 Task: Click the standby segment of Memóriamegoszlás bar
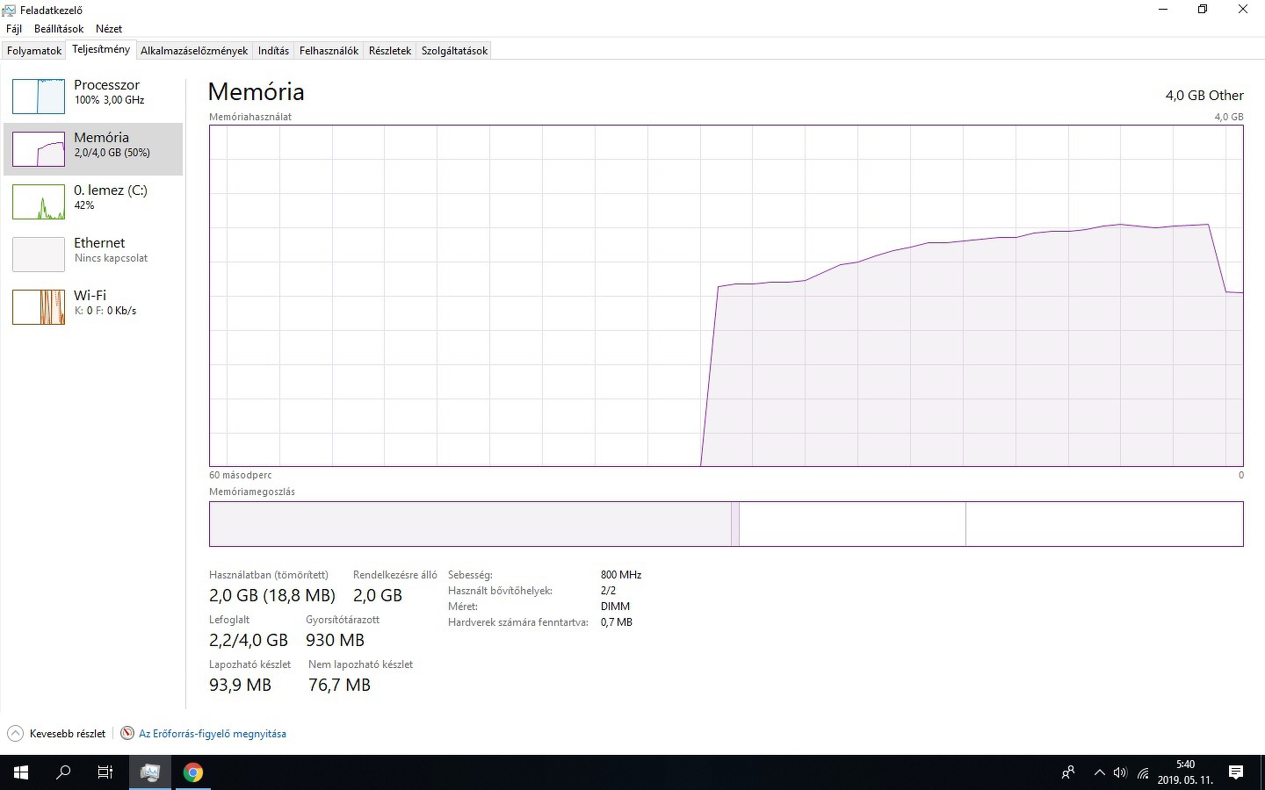pos(852,524)
